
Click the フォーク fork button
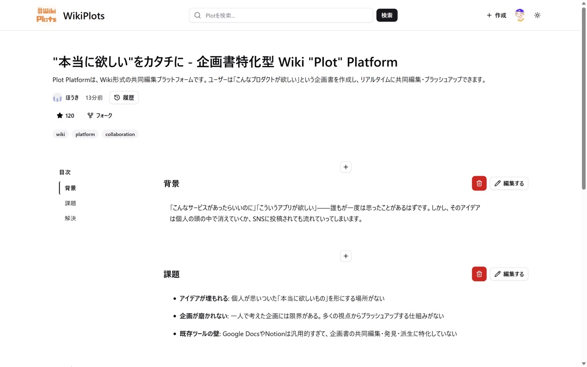100,115
